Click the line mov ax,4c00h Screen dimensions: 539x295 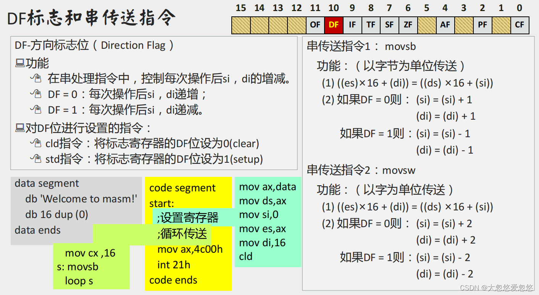[x=190, y=250]
